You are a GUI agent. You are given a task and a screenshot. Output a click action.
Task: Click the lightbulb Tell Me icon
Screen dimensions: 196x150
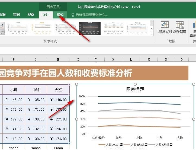click(x=73, y=15)
